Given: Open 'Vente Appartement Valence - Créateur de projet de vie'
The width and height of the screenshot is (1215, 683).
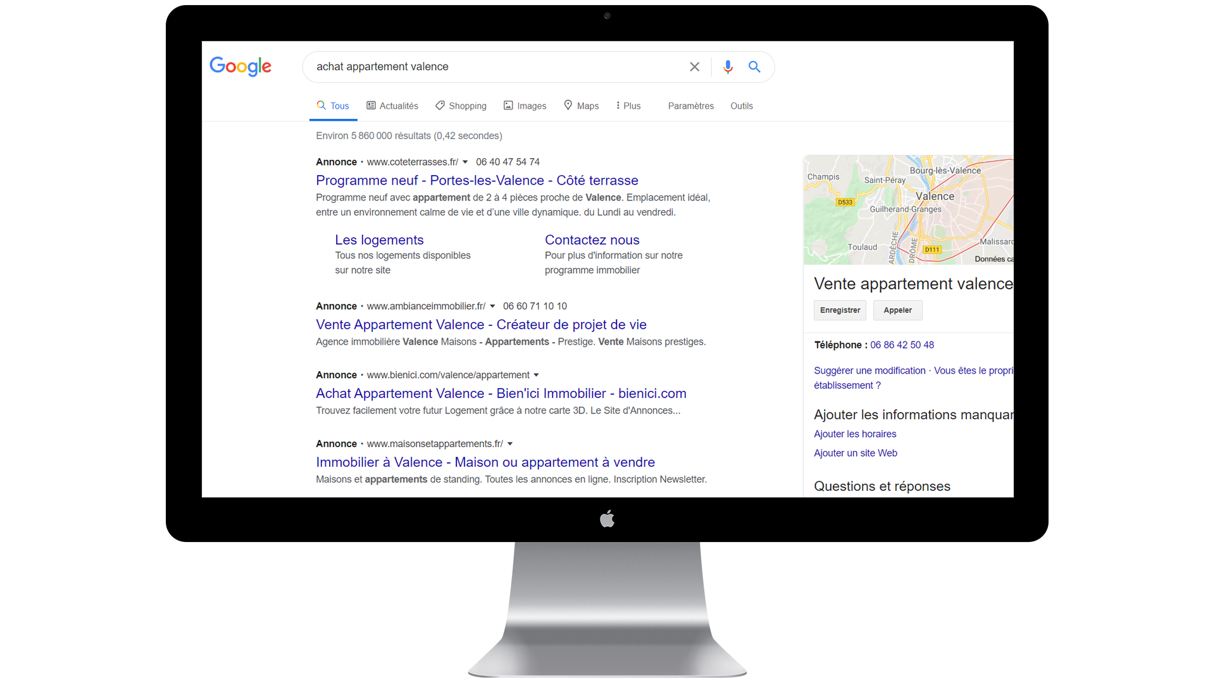Looking at the screenshot, I should tap(481, 324).
